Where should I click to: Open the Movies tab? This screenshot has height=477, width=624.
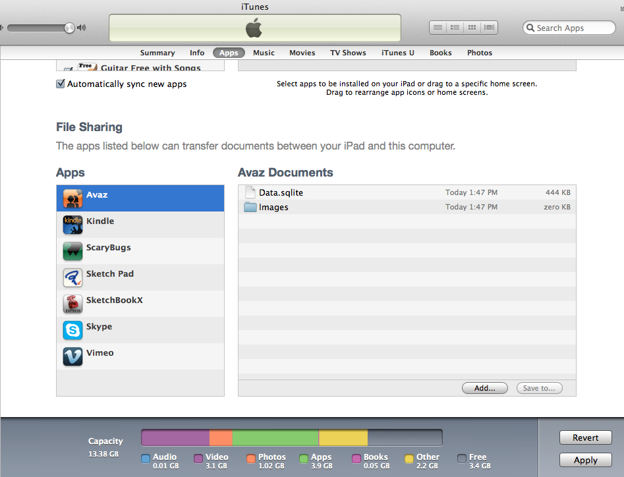302,53
